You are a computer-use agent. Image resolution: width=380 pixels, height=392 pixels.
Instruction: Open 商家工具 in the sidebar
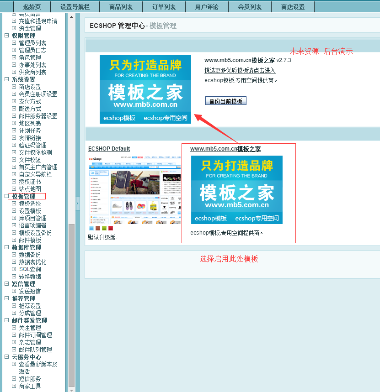coord(30,386)
